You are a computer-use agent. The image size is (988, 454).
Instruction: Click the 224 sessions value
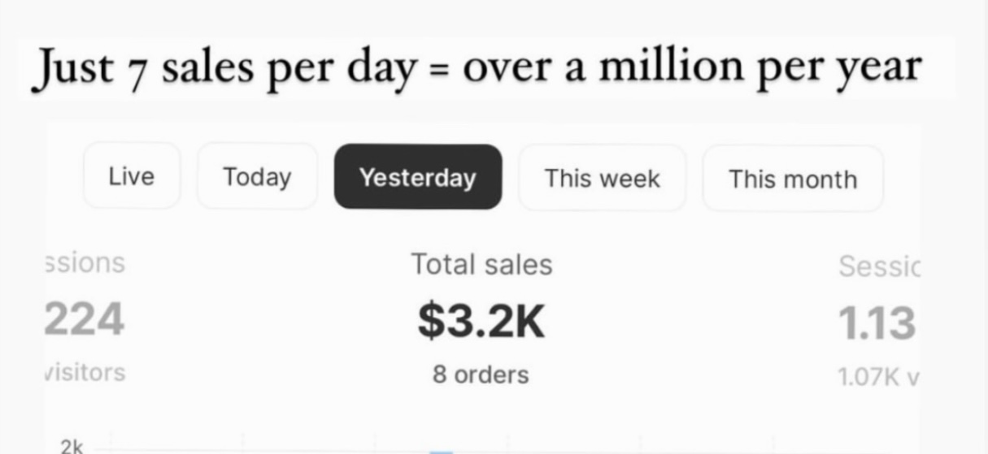(x=85, y=319)
